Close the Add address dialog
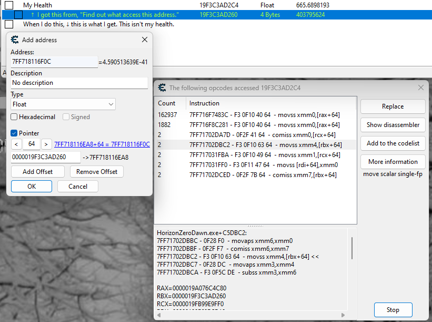The width and height of the screenshot is (432, 322). click(x=145, y=40)
